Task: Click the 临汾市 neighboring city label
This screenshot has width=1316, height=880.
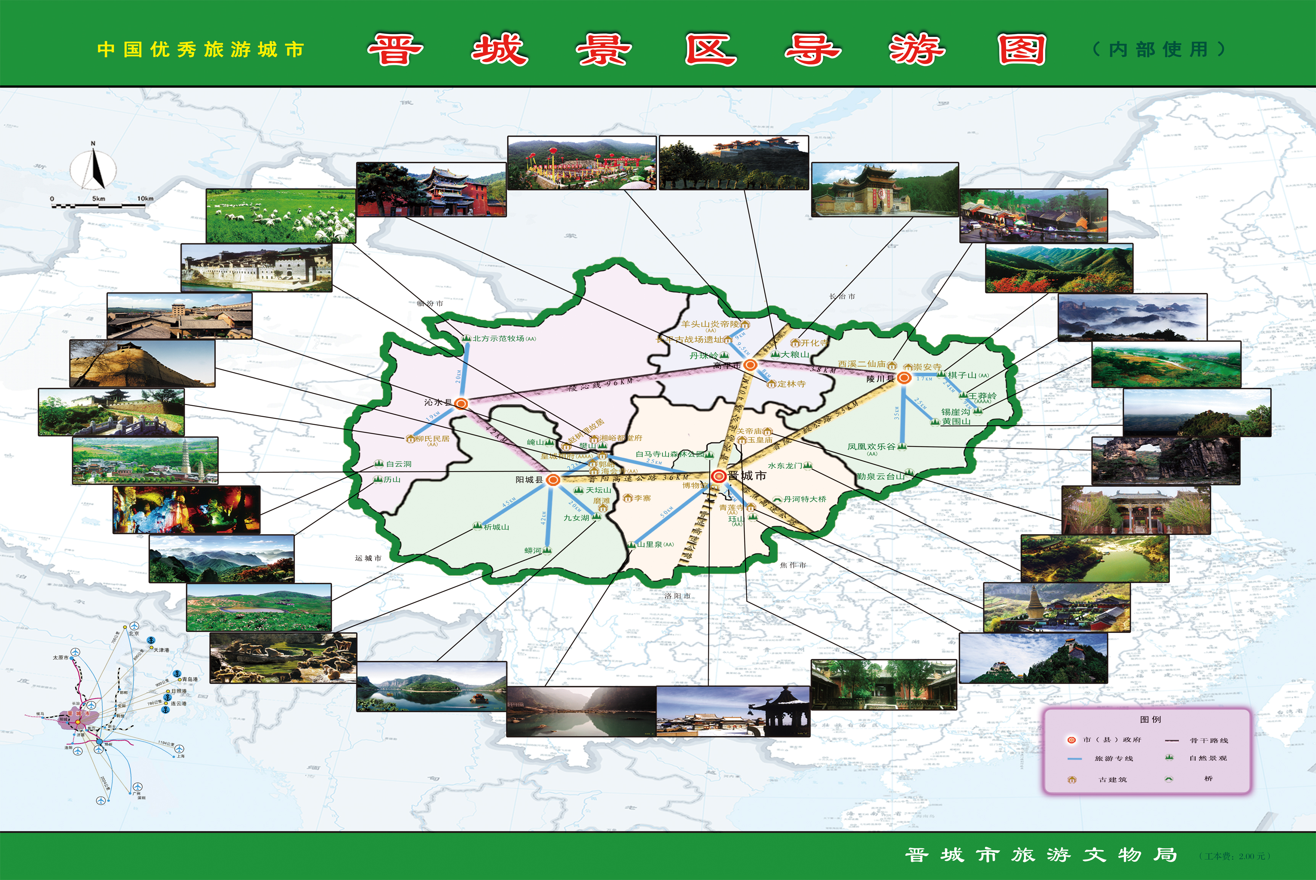Action: pos(430,303)
